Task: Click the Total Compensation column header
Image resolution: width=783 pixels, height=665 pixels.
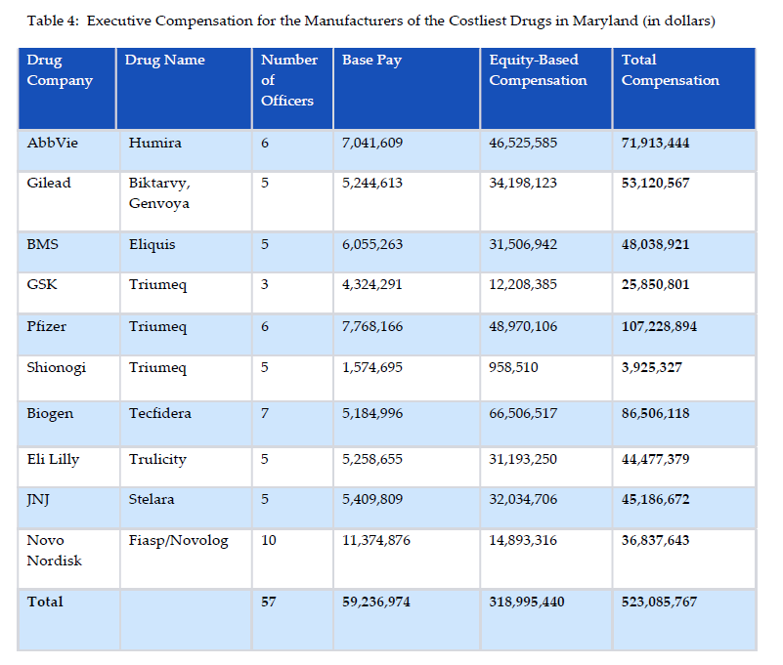Action: click(670, 70)
